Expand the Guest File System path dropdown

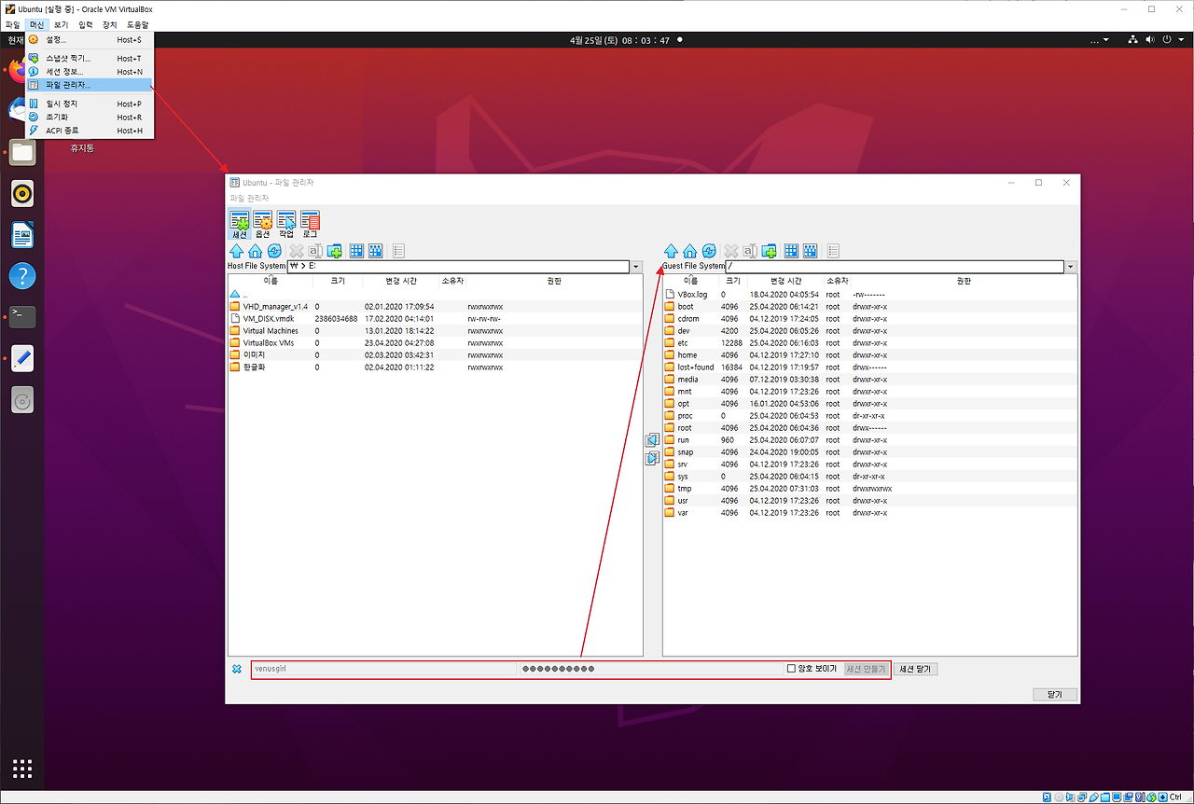tap(1071, 267)
